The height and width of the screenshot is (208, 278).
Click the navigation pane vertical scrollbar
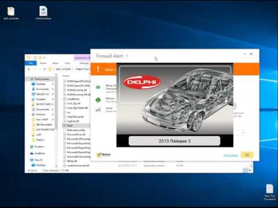[x=56, y=103]
